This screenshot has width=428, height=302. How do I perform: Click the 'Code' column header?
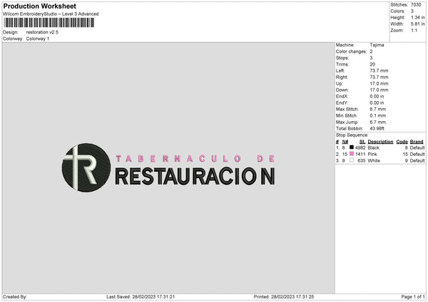tap(402, 142)
